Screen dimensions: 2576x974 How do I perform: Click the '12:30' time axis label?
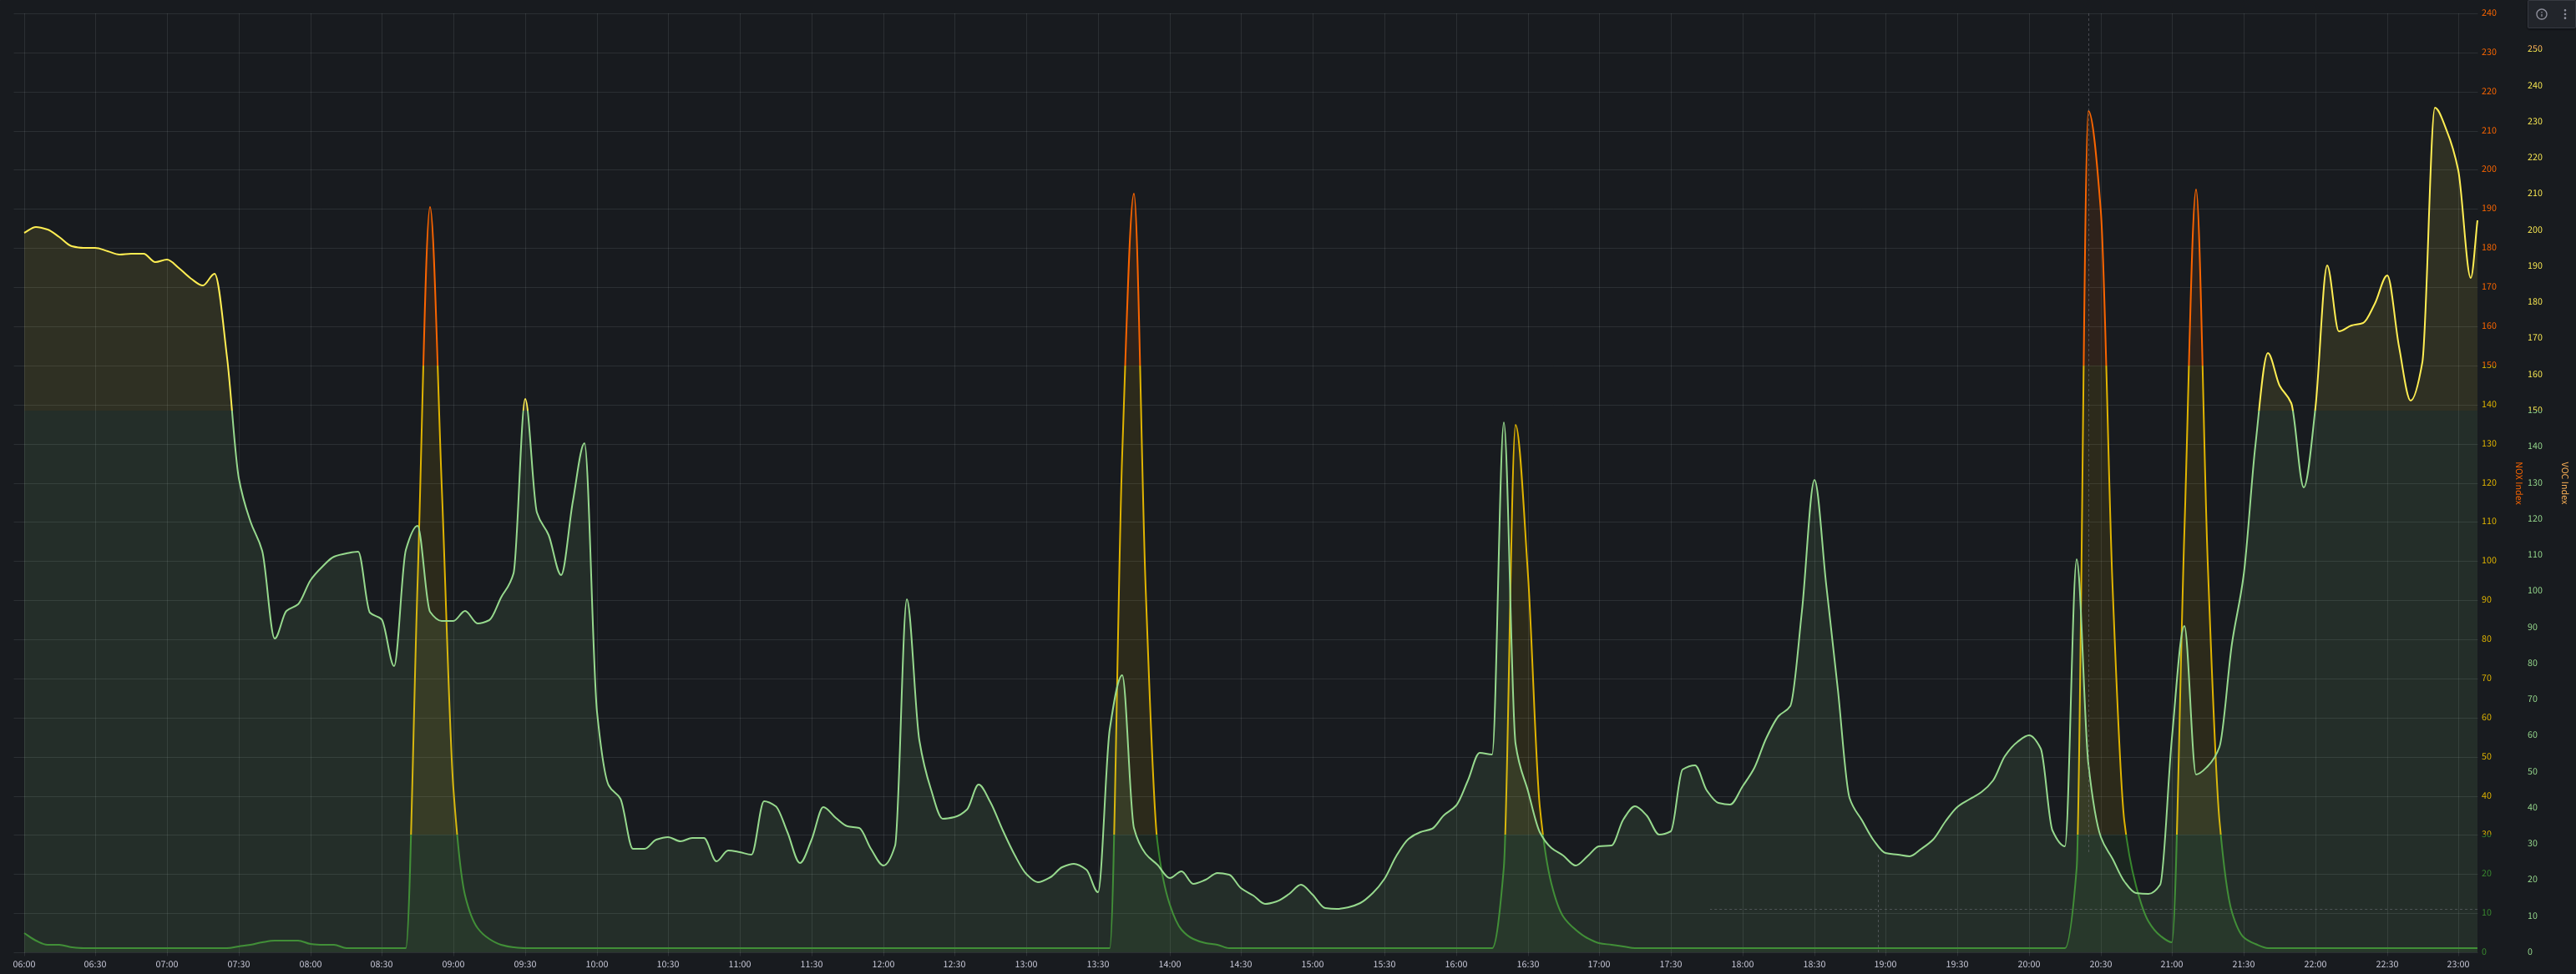click(x=955, y=965)
